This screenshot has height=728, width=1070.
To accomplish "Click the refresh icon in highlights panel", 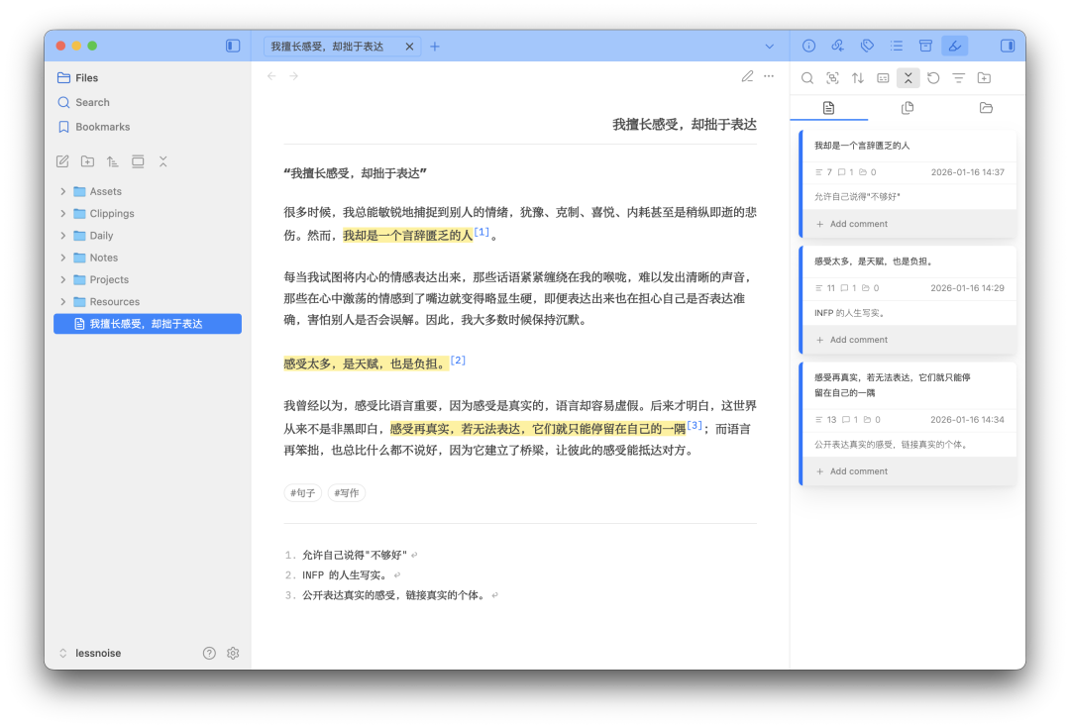I will point(933,78).
